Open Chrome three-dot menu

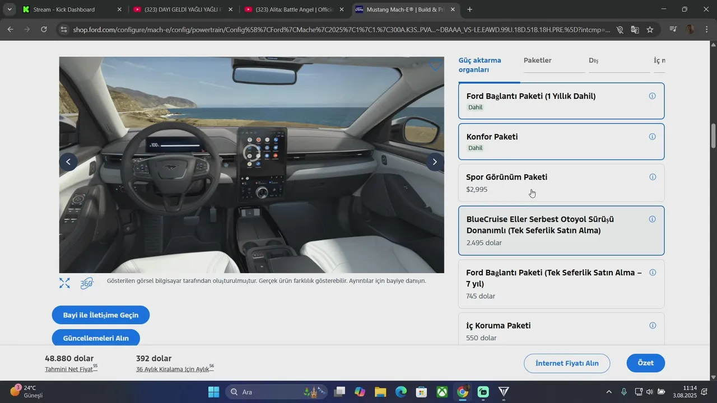click(706, 29)
